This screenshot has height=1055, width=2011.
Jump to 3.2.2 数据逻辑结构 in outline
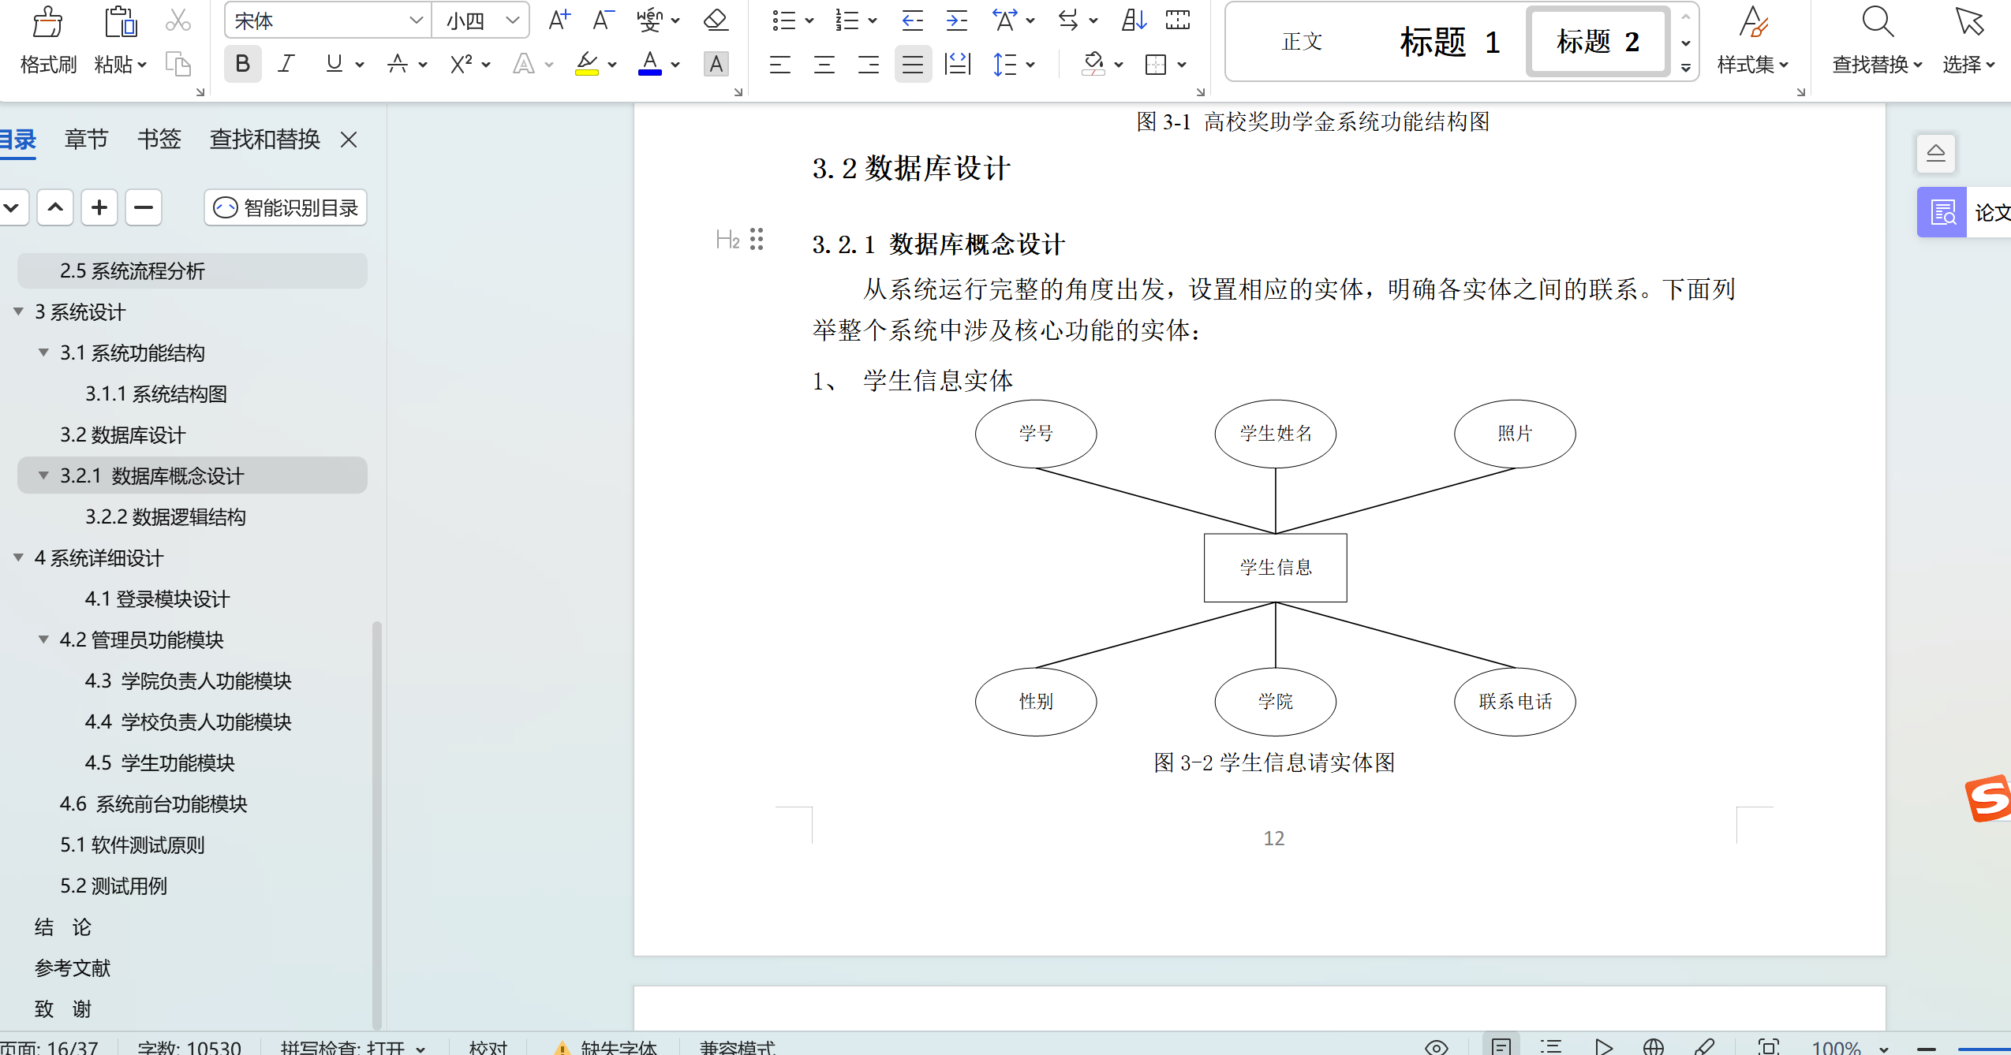165,516
